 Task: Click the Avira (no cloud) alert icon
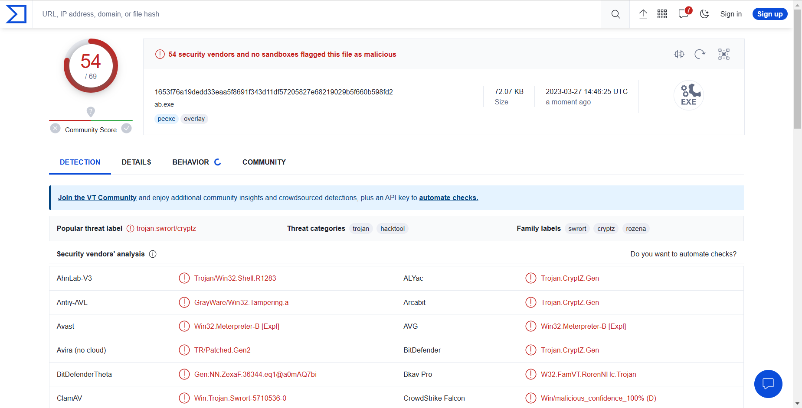pyautogui.click(x=184, y=350)
